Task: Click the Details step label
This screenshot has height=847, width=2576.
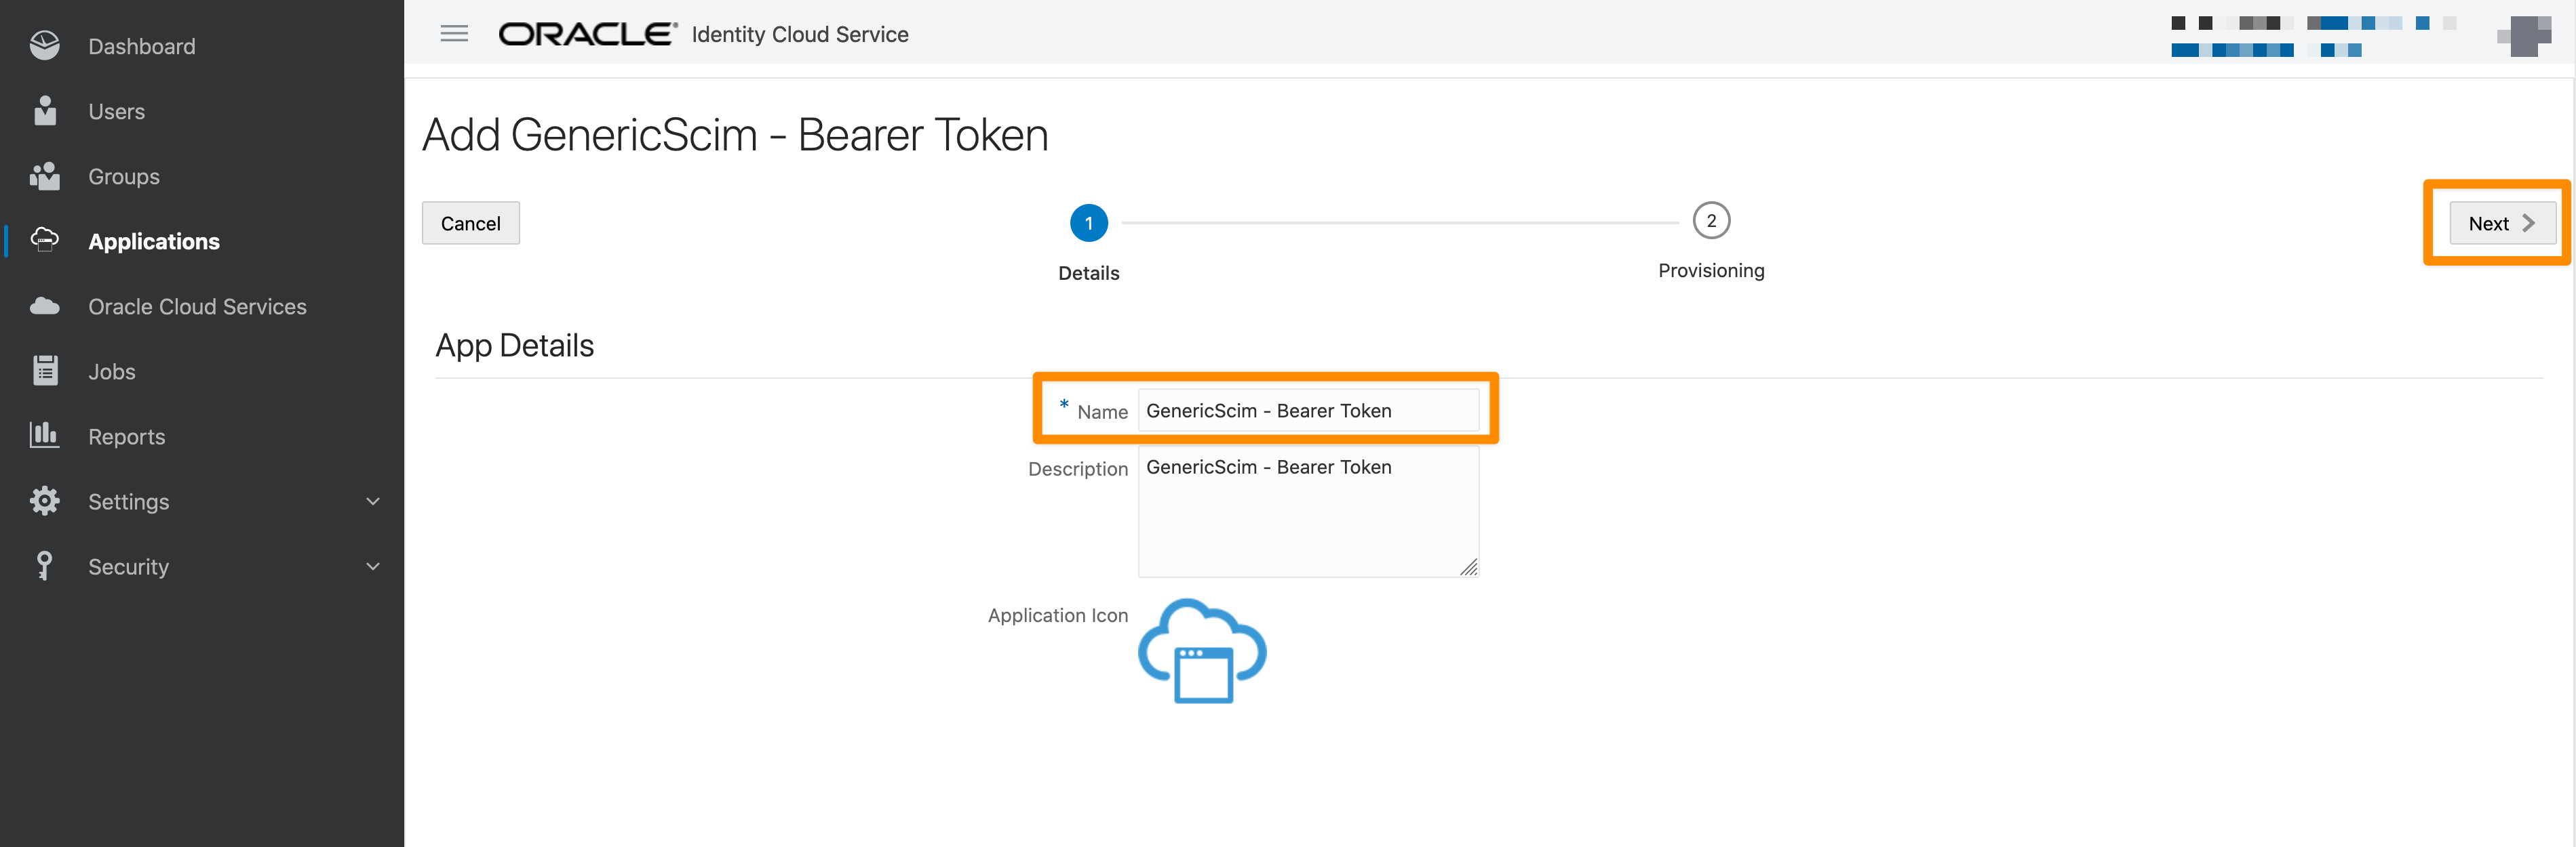Action: coord(1088,272)
